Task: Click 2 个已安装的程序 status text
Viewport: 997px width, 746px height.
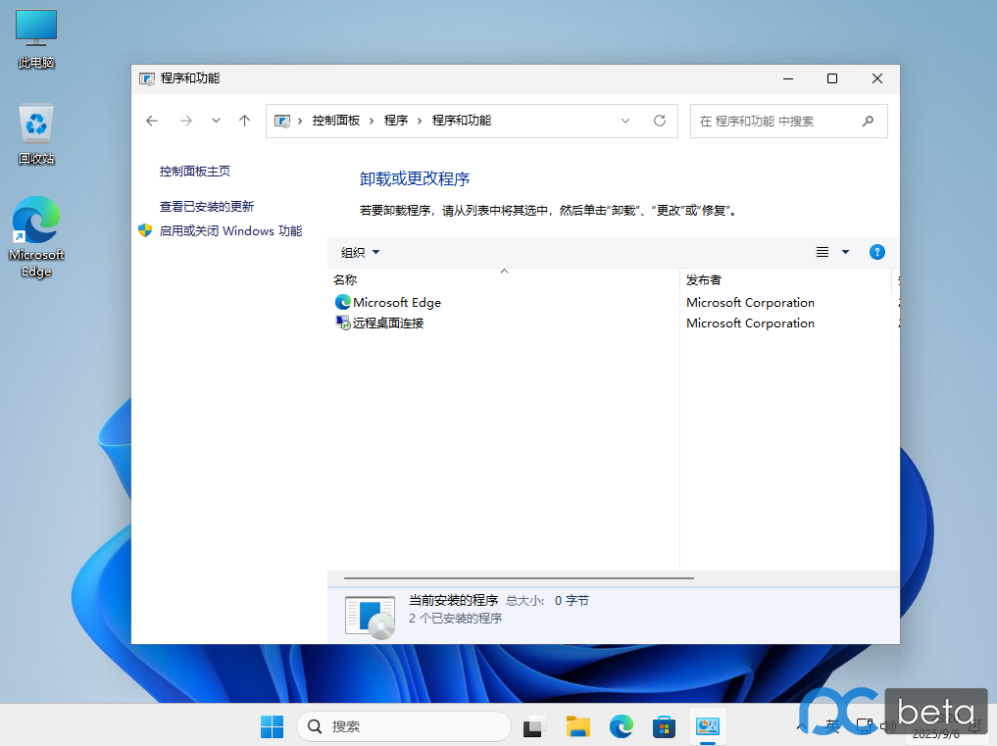Action: 455,619
